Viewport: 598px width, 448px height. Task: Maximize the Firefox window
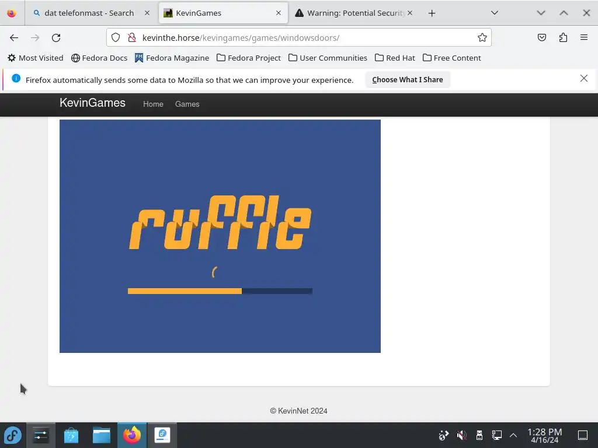(x=564, y=13)
